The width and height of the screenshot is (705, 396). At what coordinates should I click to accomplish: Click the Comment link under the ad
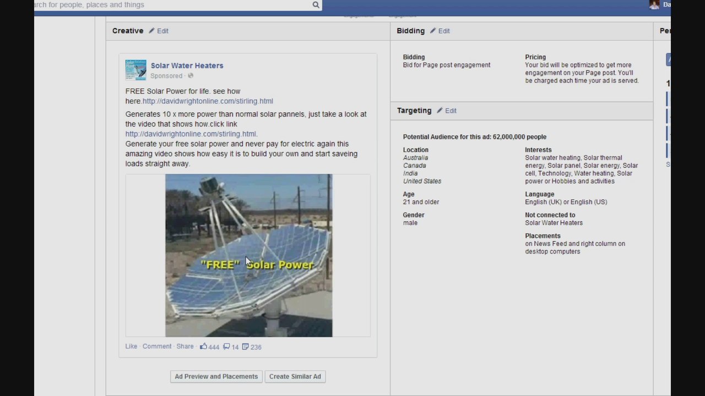[157, 346]
